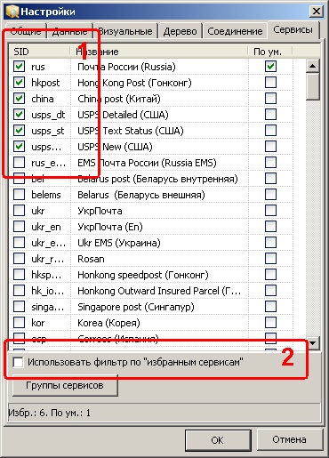Set УкрПочта (En) as default service

[270, 226]
